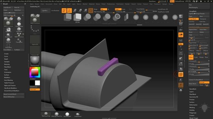Toggle Zsub mode
213x119 pixels.
[x=123, y=9]
